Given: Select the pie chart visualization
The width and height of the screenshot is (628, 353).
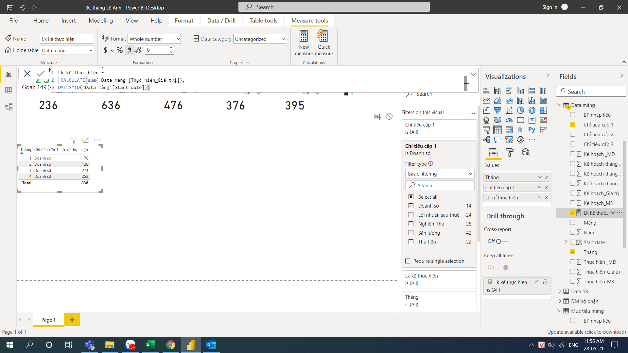Looking at the screenshot, I should point(520,110).
